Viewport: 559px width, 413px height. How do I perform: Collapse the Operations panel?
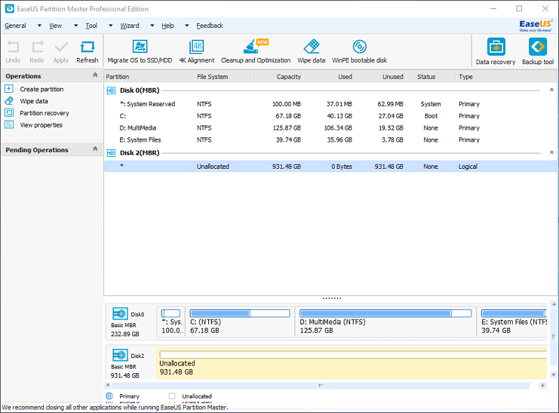(95, 75)
